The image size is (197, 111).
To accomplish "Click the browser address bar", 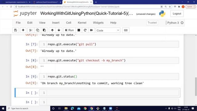I will 87,7.
